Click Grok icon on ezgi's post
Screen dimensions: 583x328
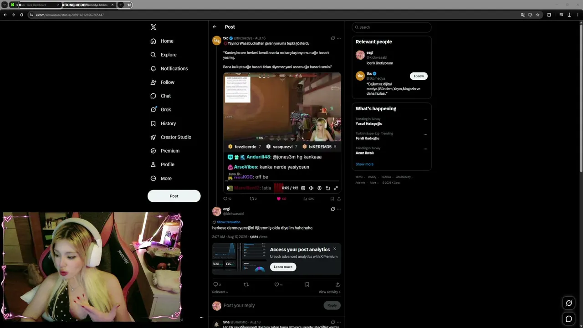(x=332, y=209)
